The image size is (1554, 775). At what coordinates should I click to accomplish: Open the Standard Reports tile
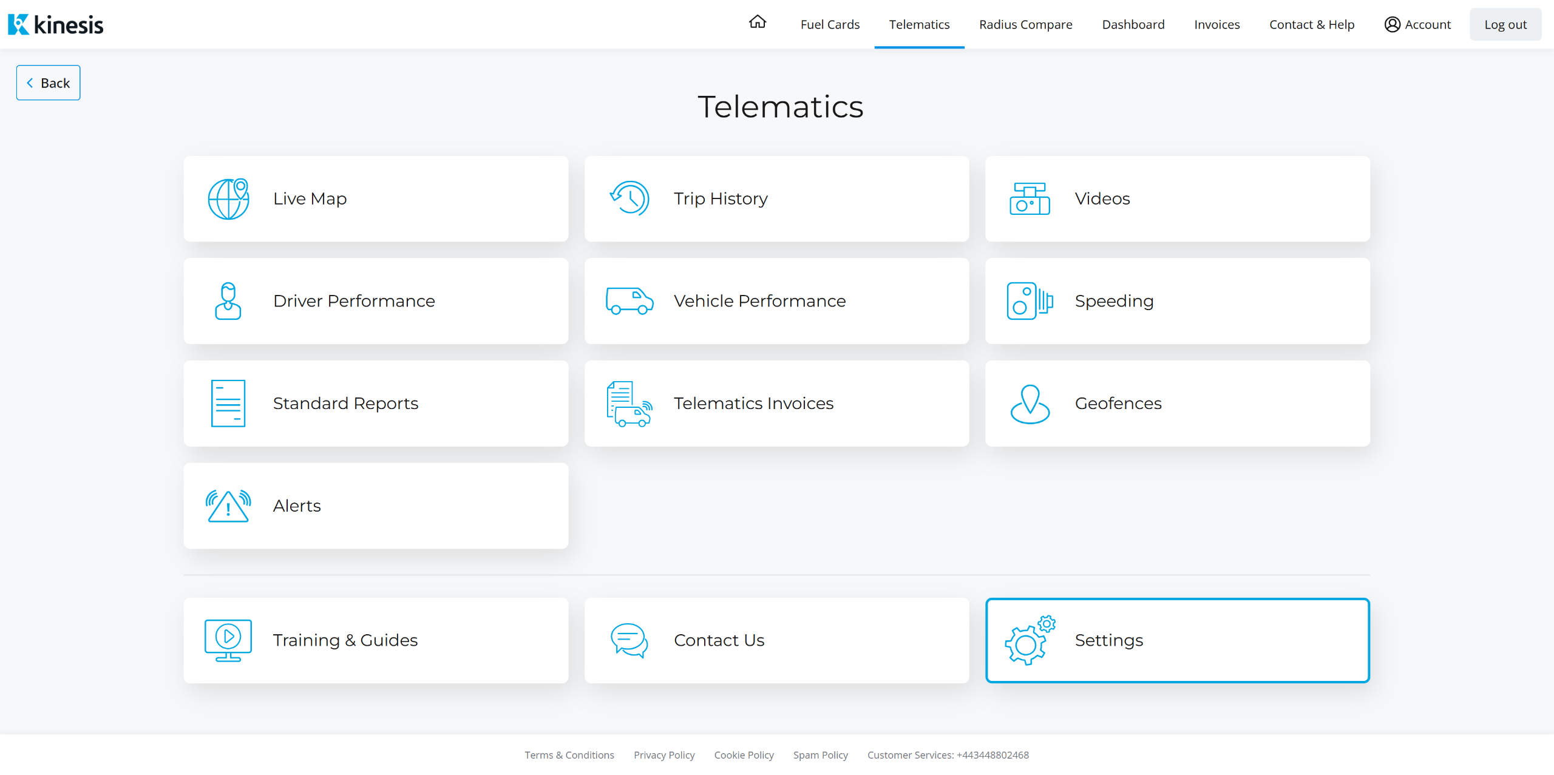point(376,404)
